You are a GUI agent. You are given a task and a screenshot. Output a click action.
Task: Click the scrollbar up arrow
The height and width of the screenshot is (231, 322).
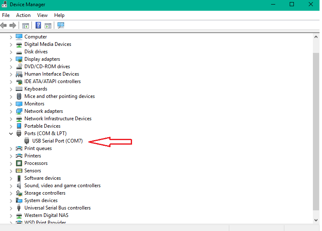316,37
